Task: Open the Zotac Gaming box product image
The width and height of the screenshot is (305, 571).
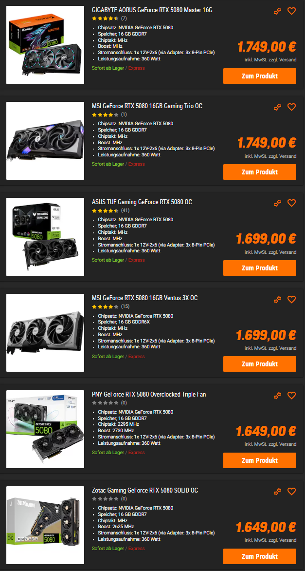Action: 45,526
